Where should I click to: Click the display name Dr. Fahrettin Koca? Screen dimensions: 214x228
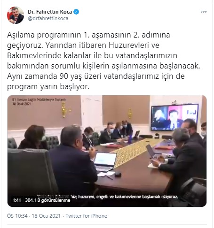pyautogui.click(x=50, y=12)
